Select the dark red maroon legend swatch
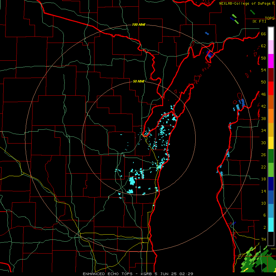This screenshot has width=276, height=276. pos(271,75)
